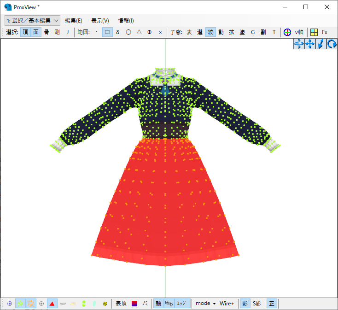This screenshot has width=338, height=310.
Task: Toggle red triangle face display icon
Action: click(52, 304)
